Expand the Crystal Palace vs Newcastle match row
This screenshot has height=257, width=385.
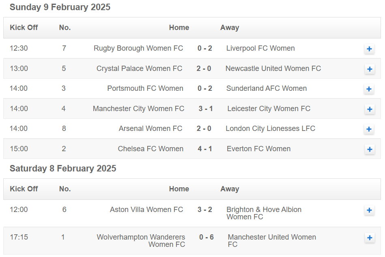point(369,69)
